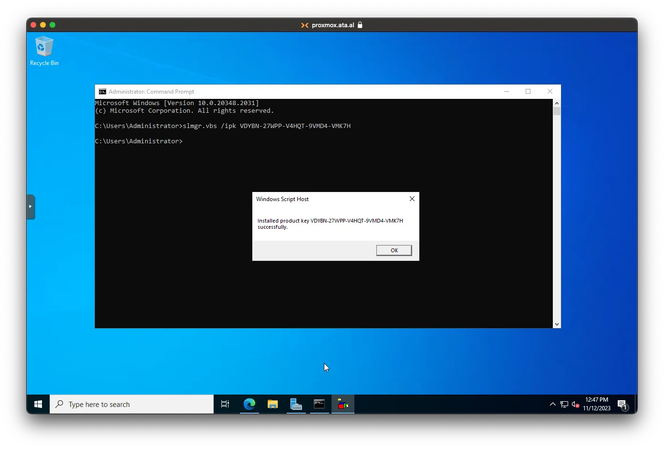Image resolution: width=664 pixels, height=449 pixels.
Task: Click the 'Installed product key' message text
Action: pos(330,224)
